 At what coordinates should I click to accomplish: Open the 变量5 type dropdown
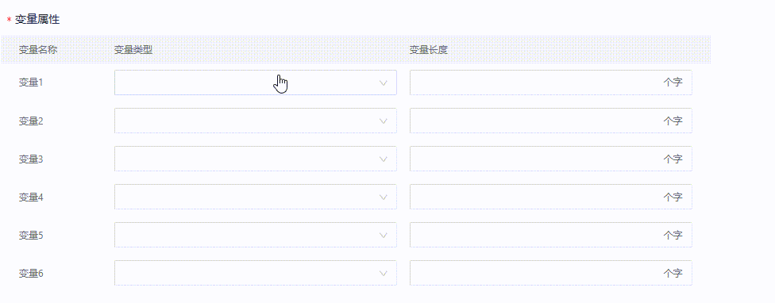256,235
